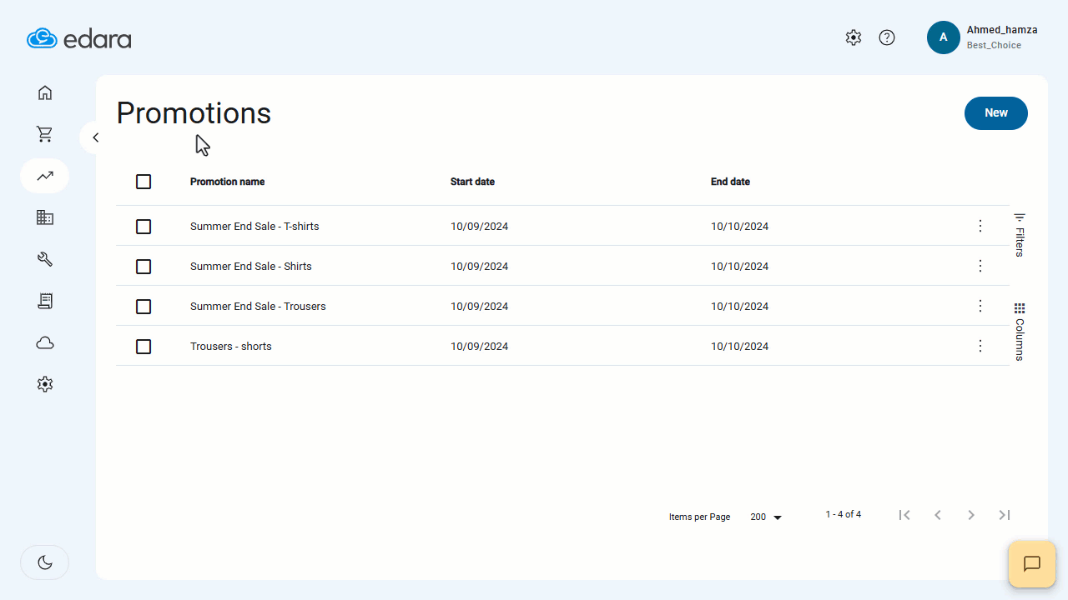Open the building sidebar icon

click(x=45, y=217)
